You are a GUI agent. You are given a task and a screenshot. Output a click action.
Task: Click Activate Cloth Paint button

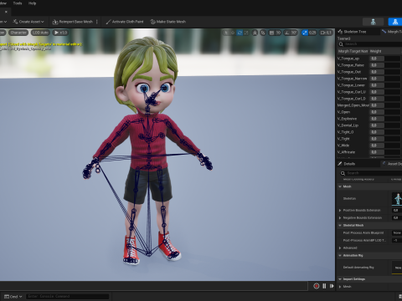coord(125,22)
